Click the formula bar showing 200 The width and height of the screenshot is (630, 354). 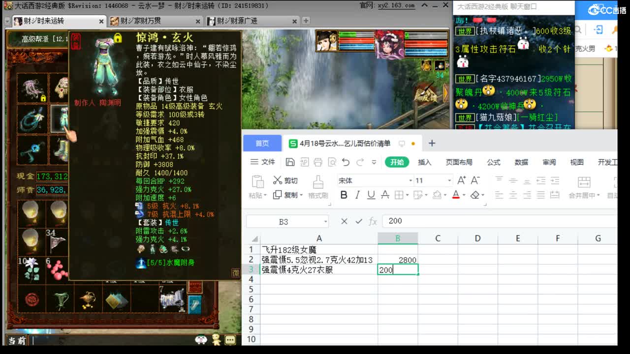[x=500, y=221]
